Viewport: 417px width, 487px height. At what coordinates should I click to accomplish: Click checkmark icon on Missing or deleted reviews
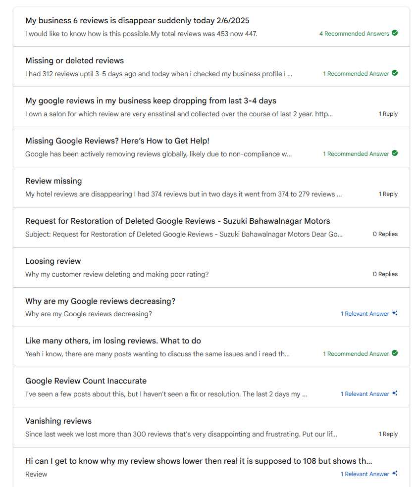click(x=395, y=73)
